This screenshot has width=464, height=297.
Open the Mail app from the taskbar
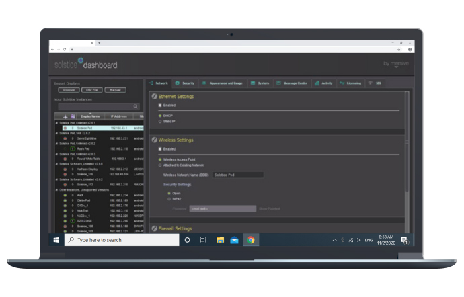click(x=235, y=240)
